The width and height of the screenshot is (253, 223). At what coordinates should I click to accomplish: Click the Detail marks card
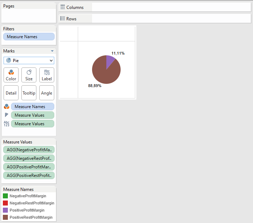(x=11, y=93)
